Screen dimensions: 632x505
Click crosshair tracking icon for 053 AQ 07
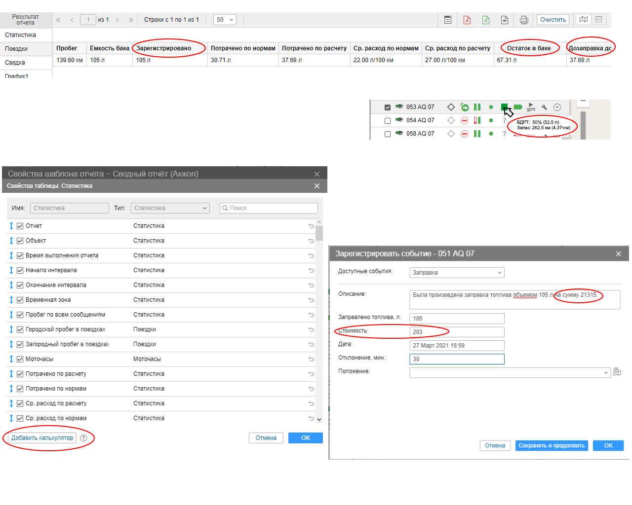tap(451, 107)
